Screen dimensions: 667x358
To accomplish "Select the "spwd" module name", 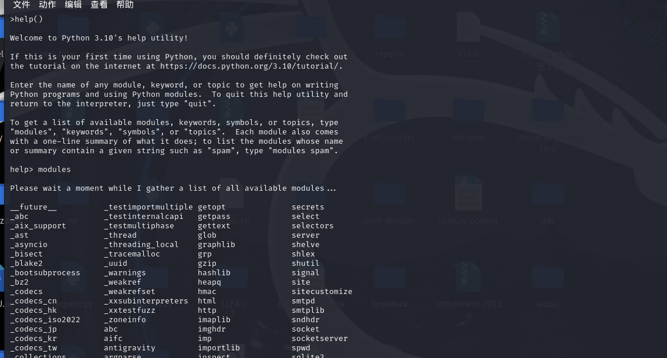I will [301, 348].
